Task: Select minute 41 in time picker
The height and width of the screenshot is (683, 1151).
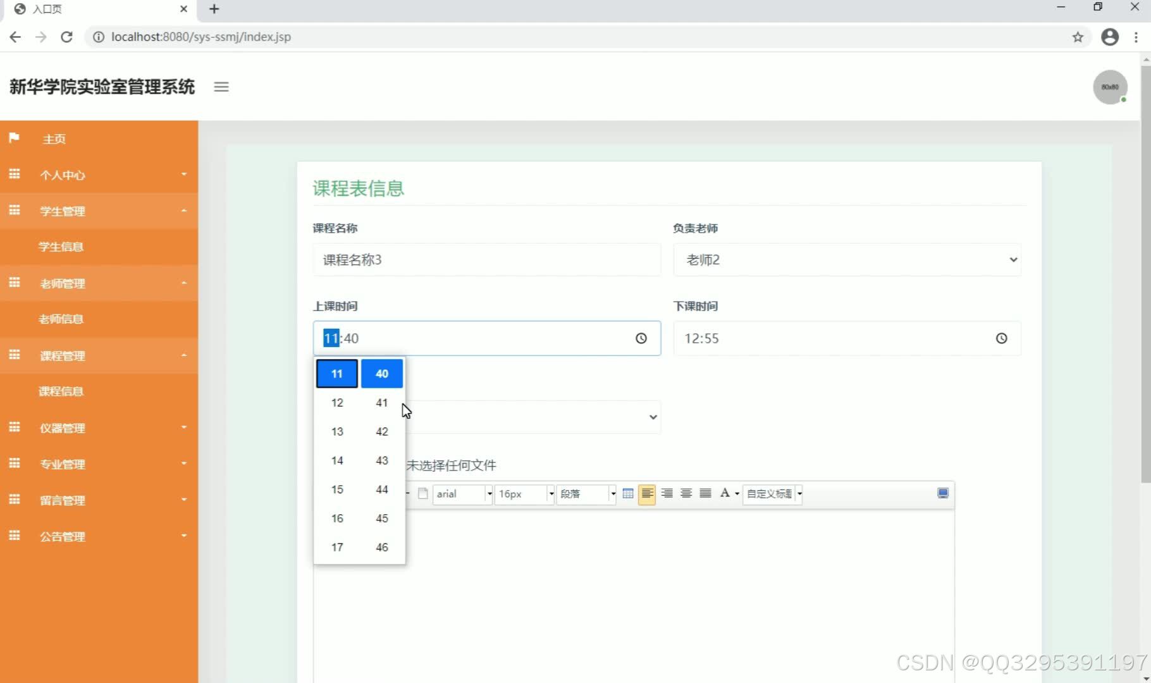Action: pyautogui.click(x=382, y=403)
